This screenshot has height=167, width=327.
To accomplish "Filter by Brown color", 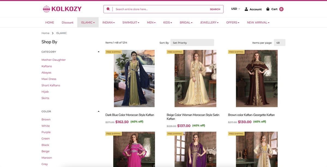I will tap(46, 119).
